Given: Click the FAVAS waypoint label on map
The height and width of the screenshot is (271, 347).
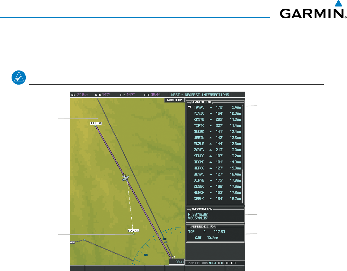Looking at the screenshot, I should 133,231.
